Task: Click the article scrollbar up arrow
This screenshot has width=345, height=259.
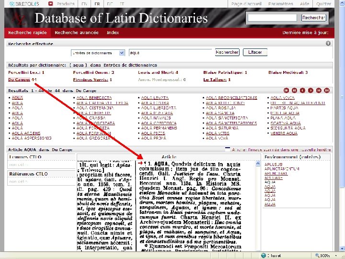Action: (x=258, y=163)
